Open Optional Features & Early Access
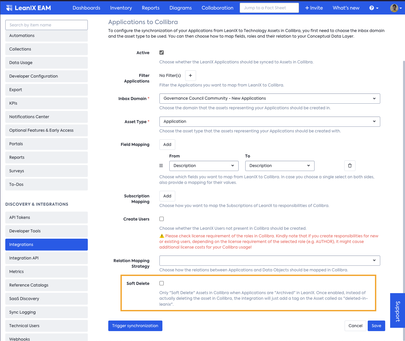 pyautogui.click(x=47, y=130)
